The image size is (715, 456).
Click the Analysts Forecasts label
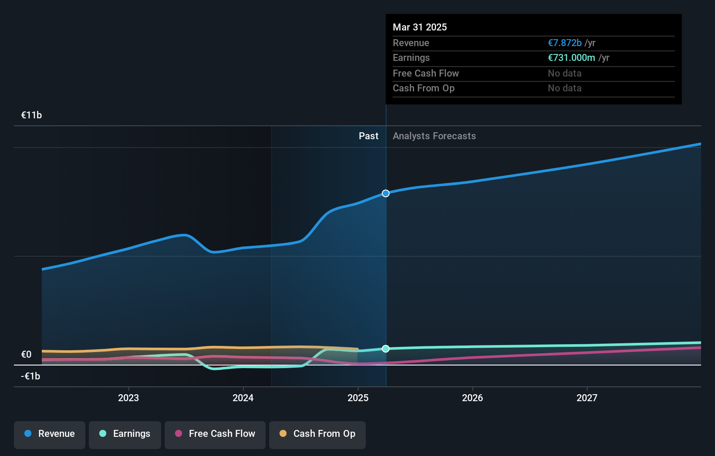434,136
